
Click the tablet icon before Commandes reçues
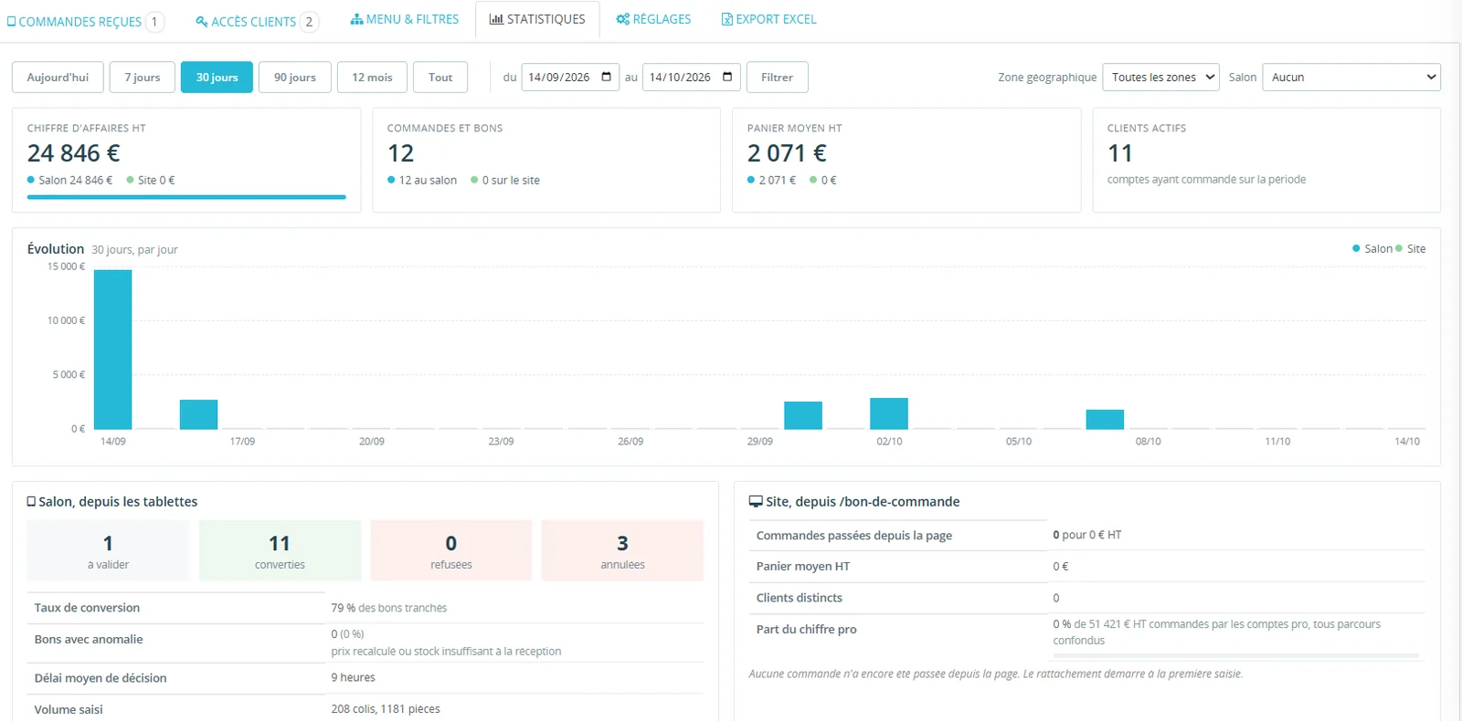[x=11, y=21]
